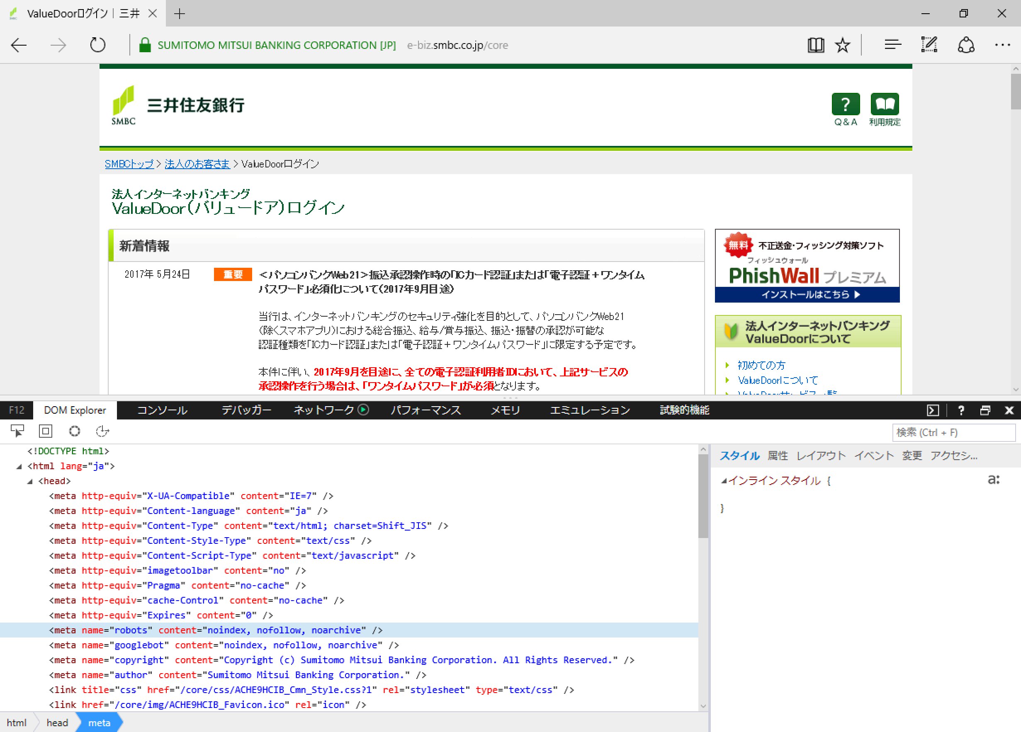Click the DOM refresh tree icon
The image size is (1021, 732).
coord(102,431)
